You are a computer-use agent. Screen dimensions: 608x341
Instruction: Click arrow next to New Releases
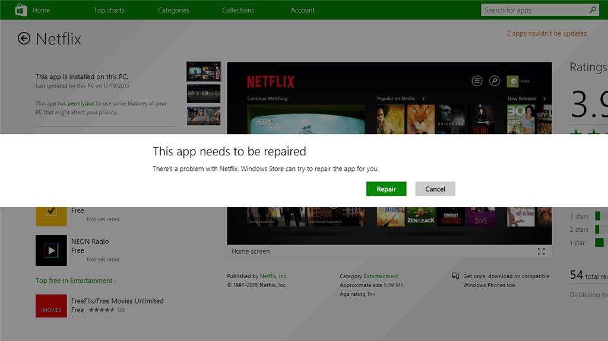tap(544, 99)
